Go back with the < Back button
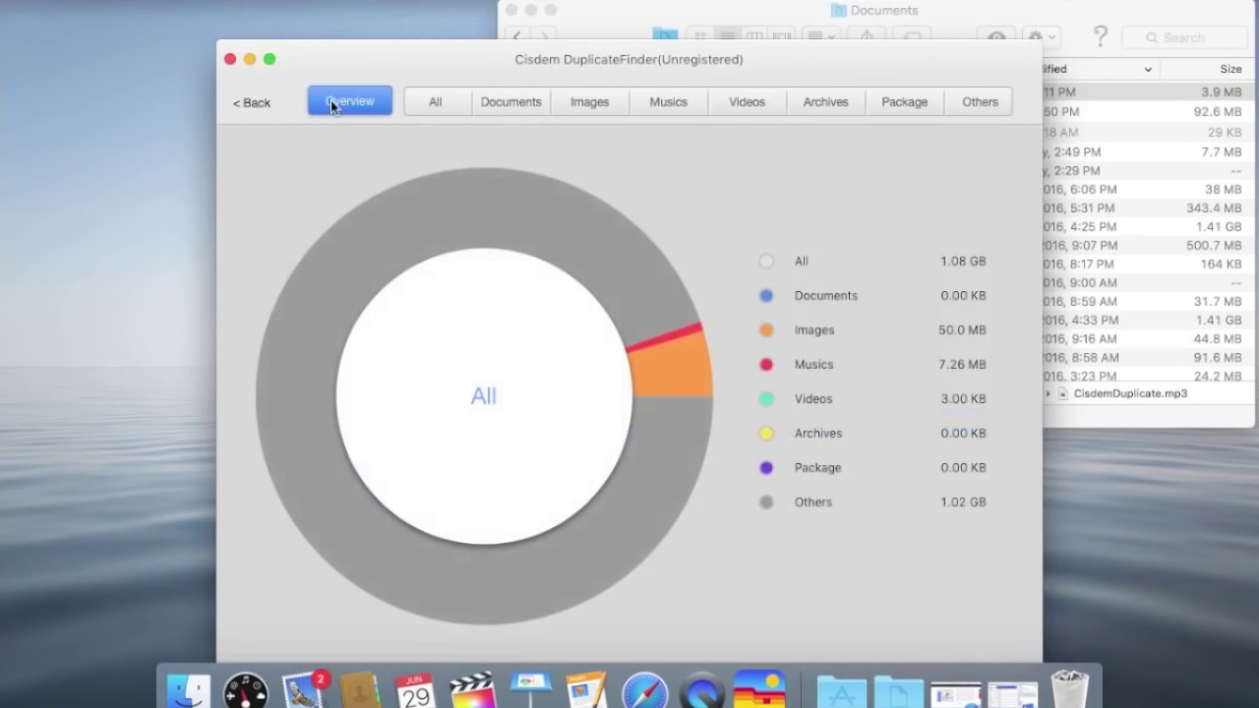1259x708 pixels. (x=252, y=102)
